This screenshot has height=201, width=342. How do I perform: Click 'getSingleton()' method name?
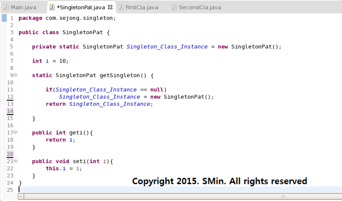(x=123, y=75)
